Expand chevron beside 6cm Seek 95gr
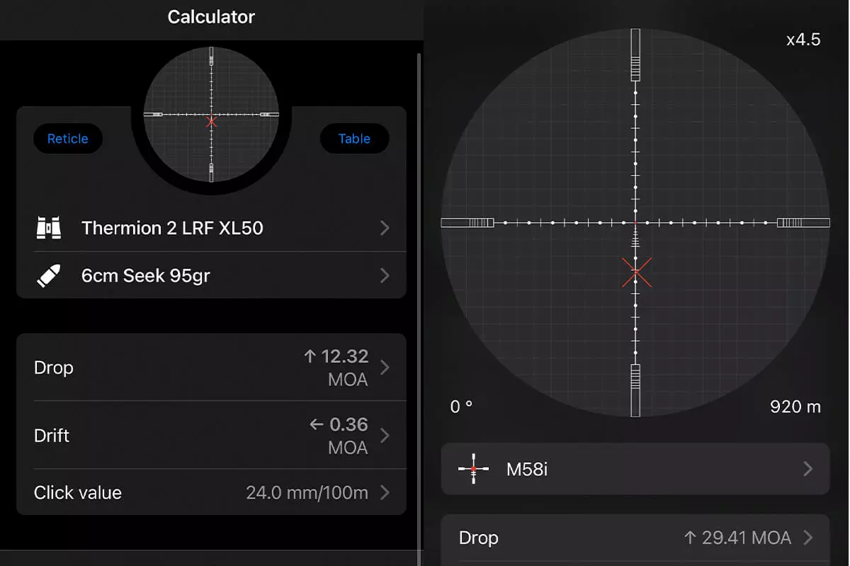Viewport: 850px width, 566px height. [x=385, y=275]
